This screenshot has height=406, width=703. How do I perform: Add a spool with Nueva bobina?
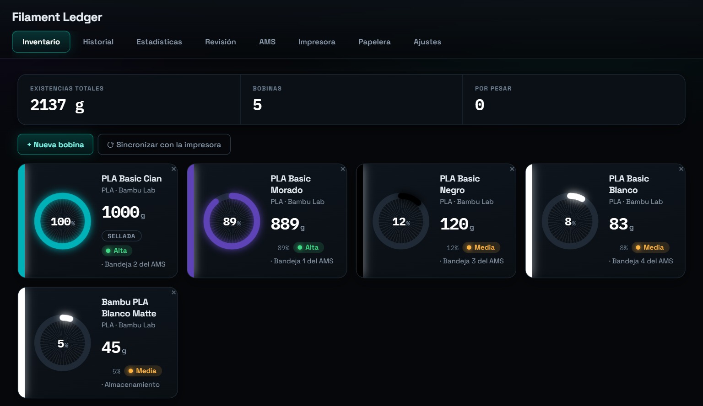click(x=55, y=144)
